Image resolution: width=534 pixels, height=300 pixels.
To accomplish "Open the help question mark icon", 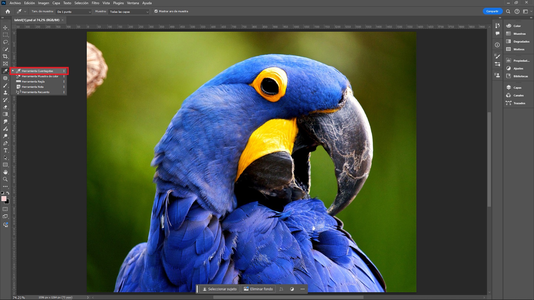I will [x=517, y=11].
